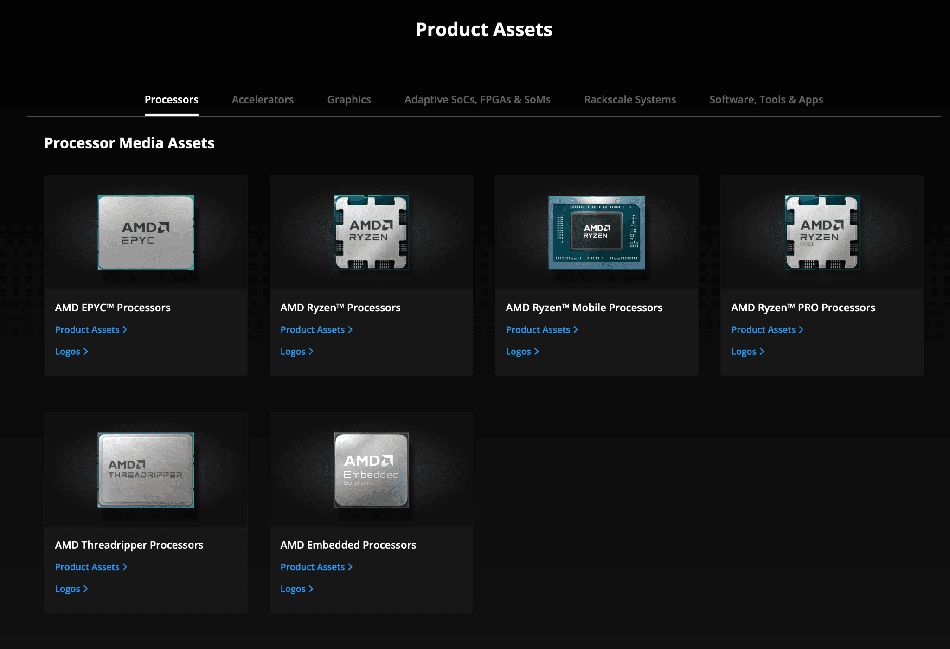Click the Product Assets page heading
This screenshot has height=649, width=950.
[484, 30]
